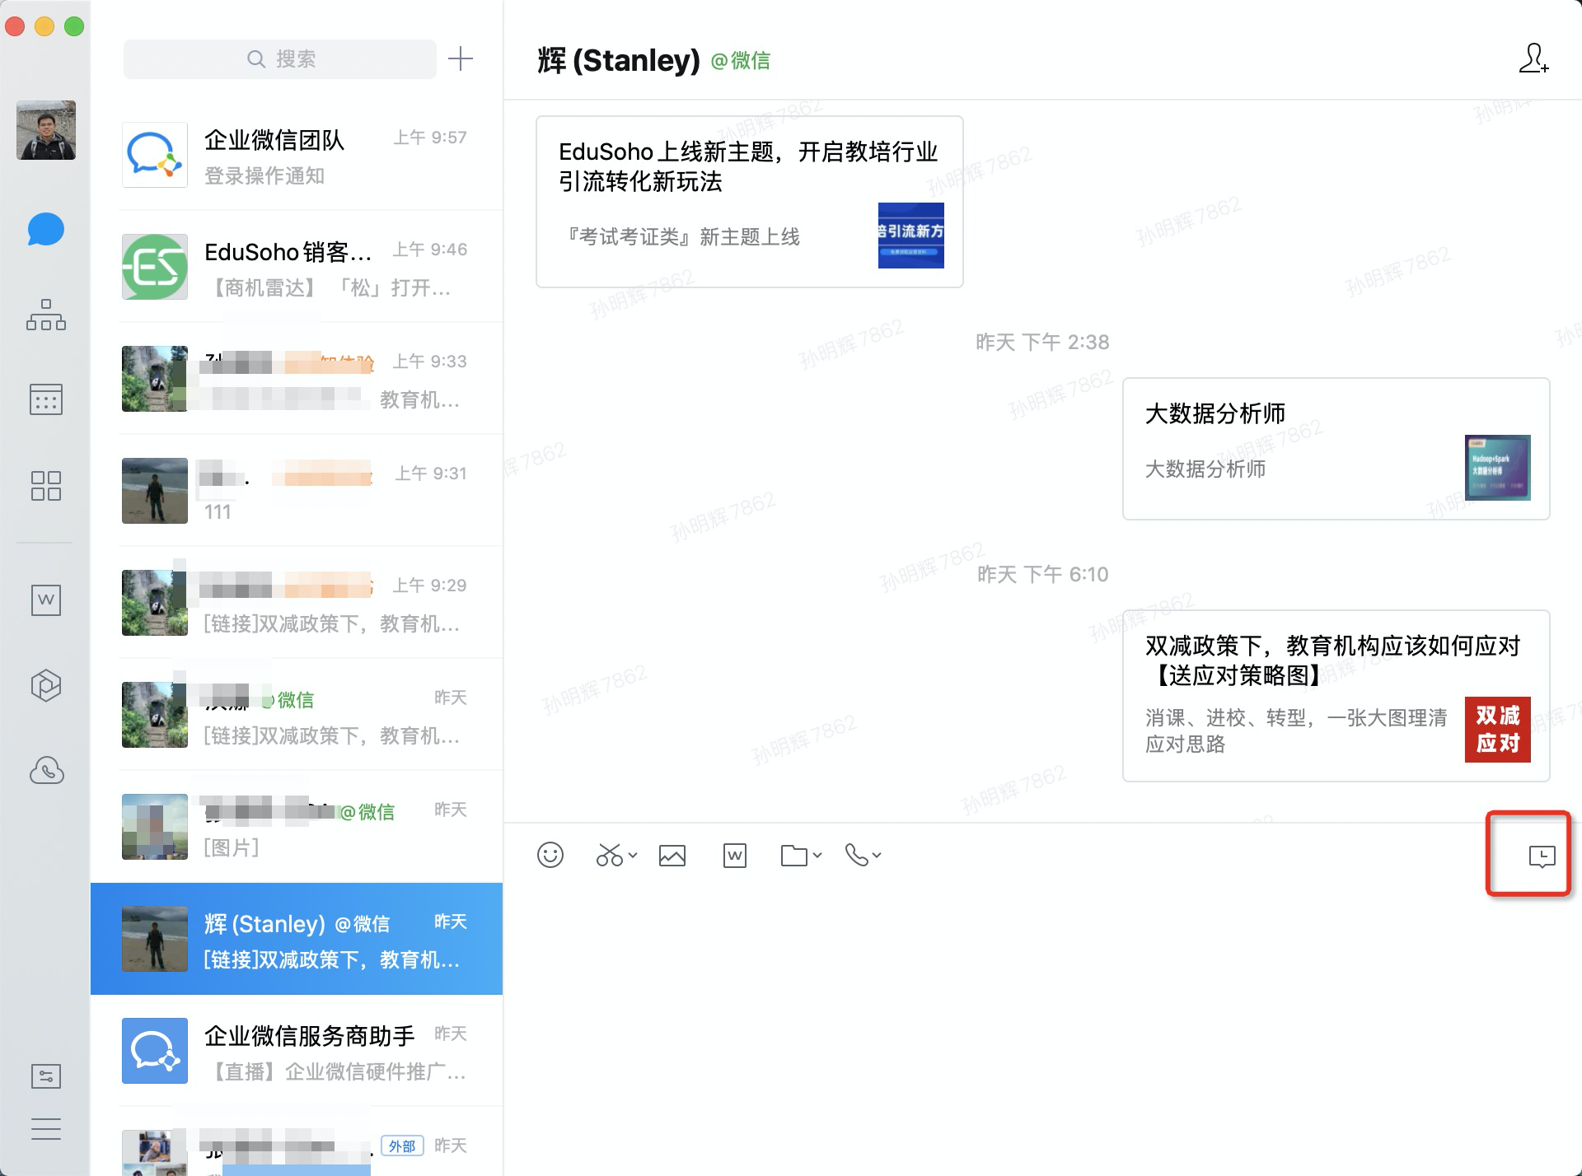Open the EduSoho上线新主题 link card
Viewport: 1582px width, 1176px height.
click(749, 202)
